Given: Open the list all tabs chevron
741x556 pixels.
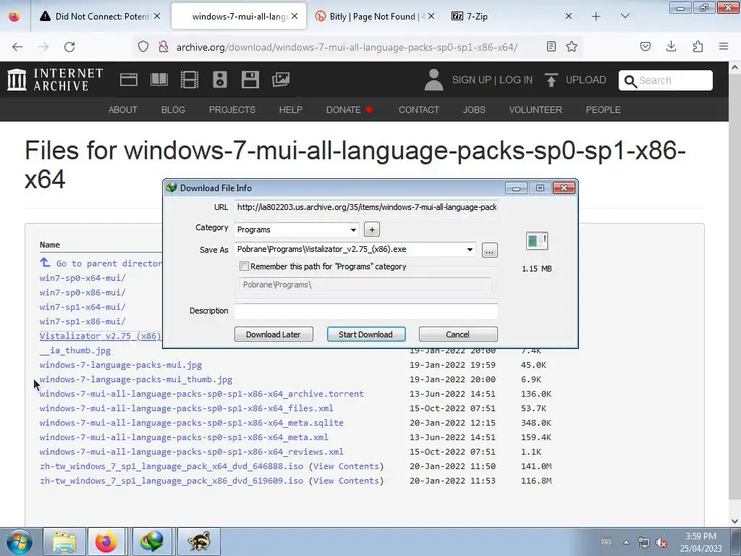Looking at the screenshot, I should 624,16.
